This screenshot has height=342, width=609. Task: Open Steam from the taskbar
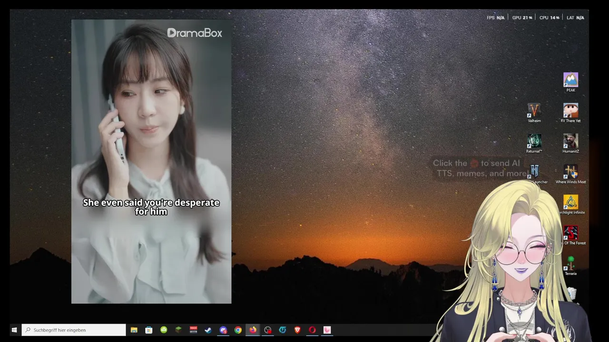pos(208,330)
